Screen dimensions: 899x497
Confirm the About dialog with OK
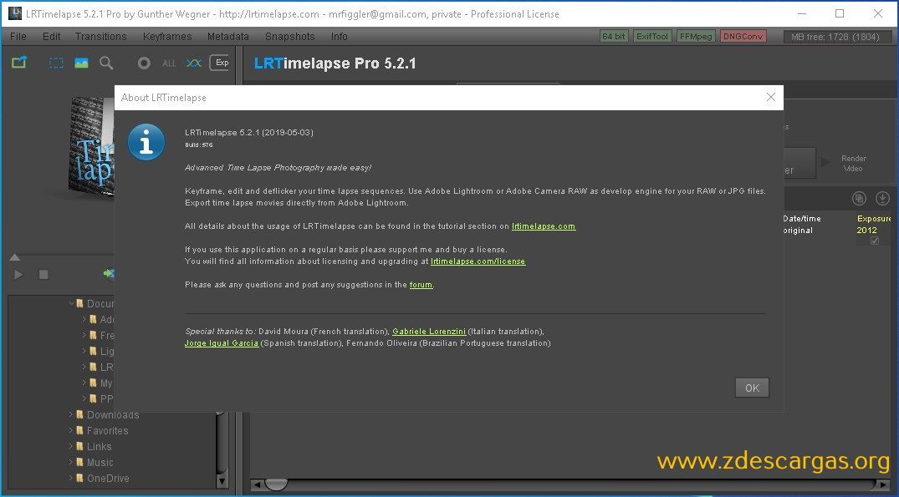click(752, 388)
